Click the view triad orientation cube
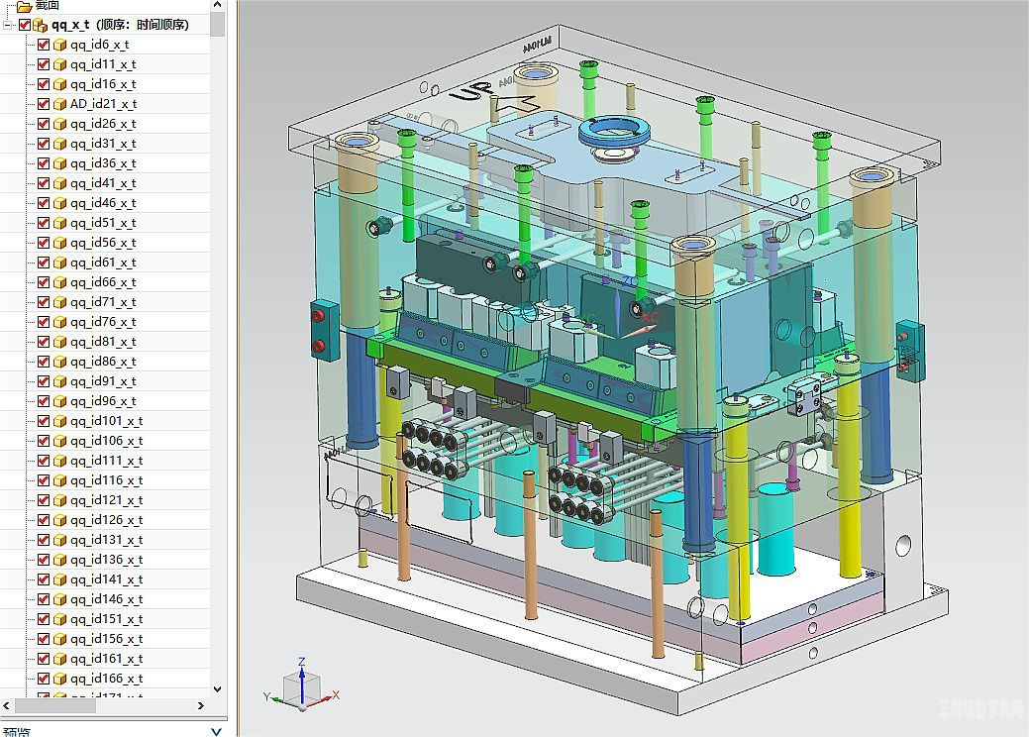Viewport: 1029px width, 737px height. click(x=302, y=687)
